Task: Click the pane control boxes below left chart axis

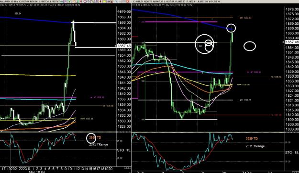Action: (127, 168)
